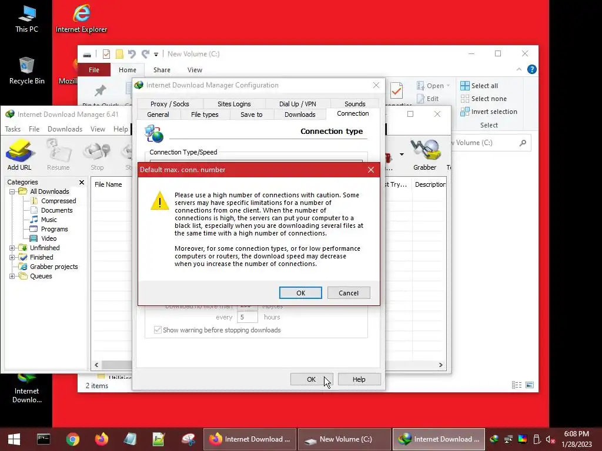The width and height of the screenshot is (602, 451).
Task: Click the Stop toolbar icon
Action: click(x=97, y=155)
